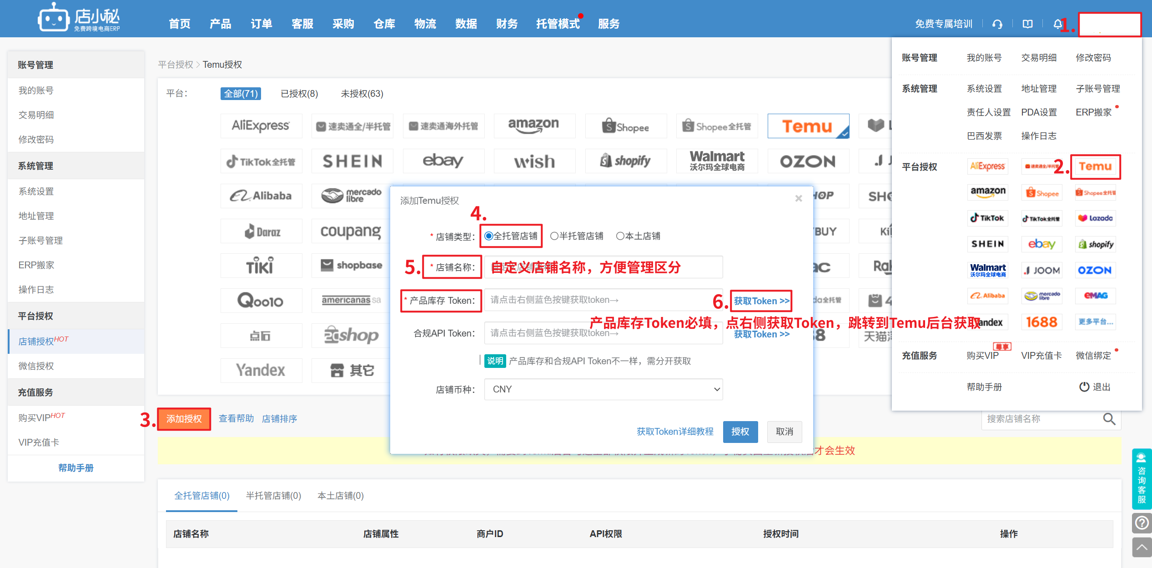Switch to the 半托管店铺(0) tab
1152x568 pixels.
[273, 496]
